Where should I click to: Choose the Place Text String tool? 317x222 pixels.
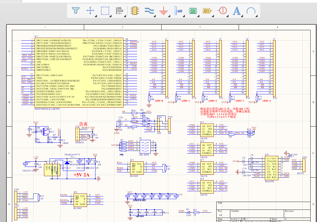pos(237,11)
